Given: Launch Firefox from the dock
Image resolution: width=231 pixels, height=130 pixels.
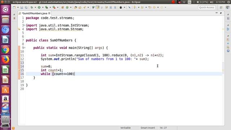Looking at the screenshot, I should [x=5, y=60].
